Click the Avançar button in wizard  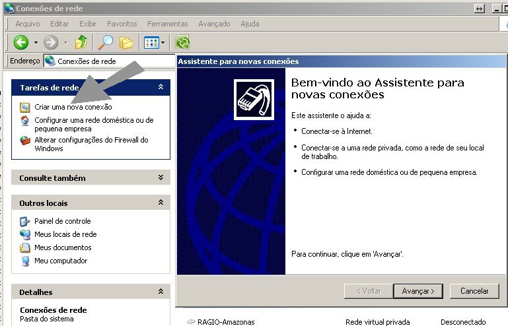418,291
